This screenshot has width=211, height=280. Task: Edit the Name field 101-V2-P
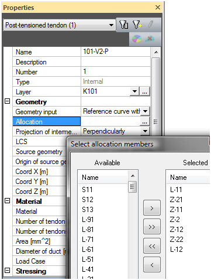click(x=115, y=52)
